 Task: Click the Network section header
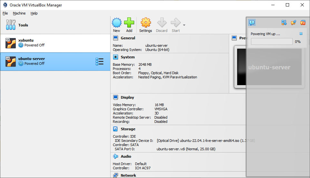coord(128,175)
